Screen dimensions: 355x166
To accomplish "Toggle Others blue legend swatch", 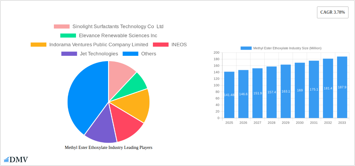I will [130, 54].
